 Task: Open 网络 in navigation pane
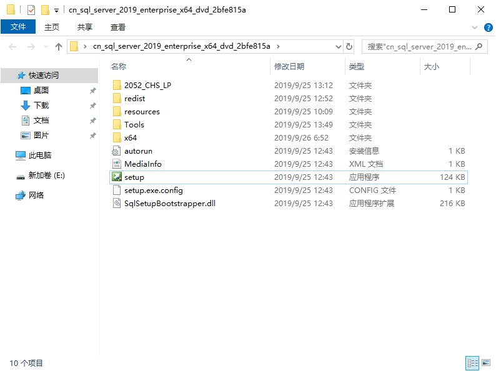[x=36, y=195]
